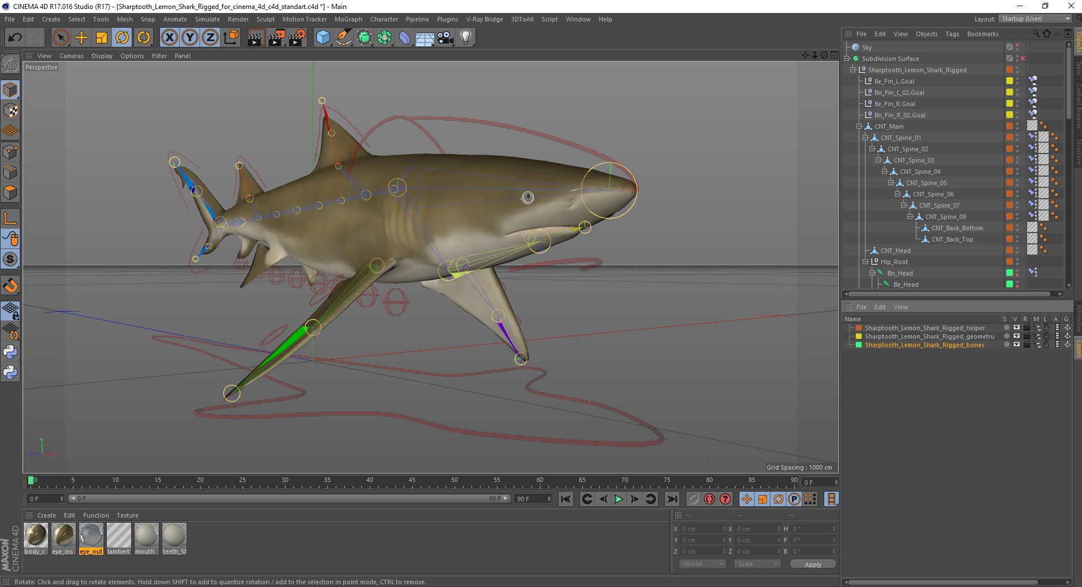Open the Content Browser side tab
The height and width of the screenshot is (587, 1082).
[1078, 106]
